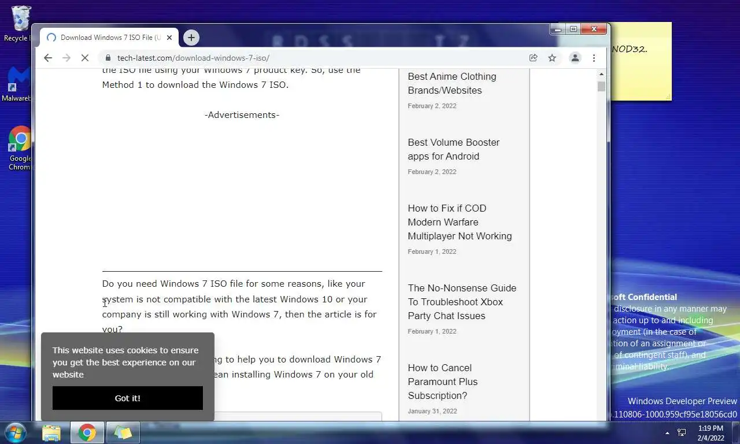The width and height of the screenshot is (740, 444).
Task: Close the Chrome window
Action: (594, 29)
